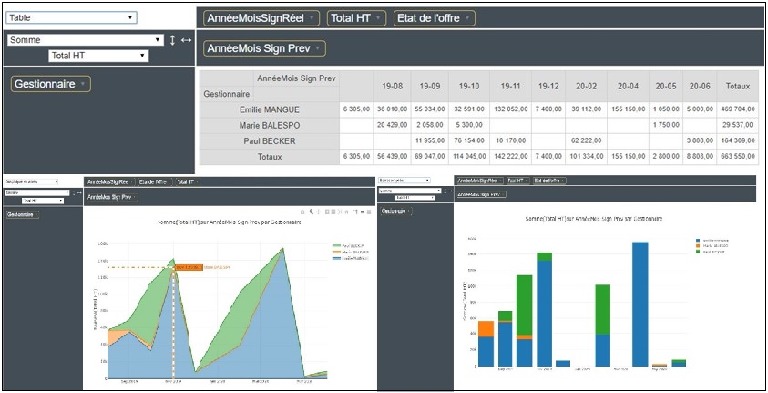Open the Total HT value dropdown
768x393 pixels.
[x=98, y=57]
